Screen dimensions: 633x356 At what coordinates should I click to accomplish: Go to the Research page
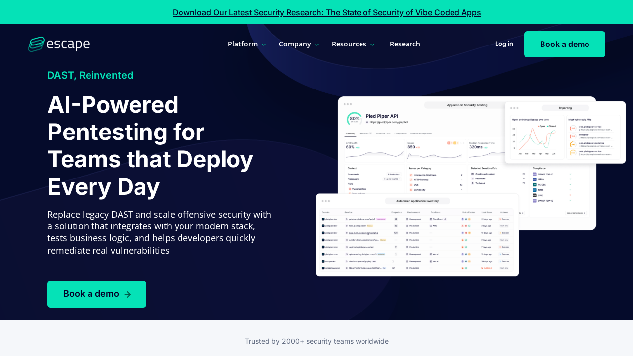(405, 44)
